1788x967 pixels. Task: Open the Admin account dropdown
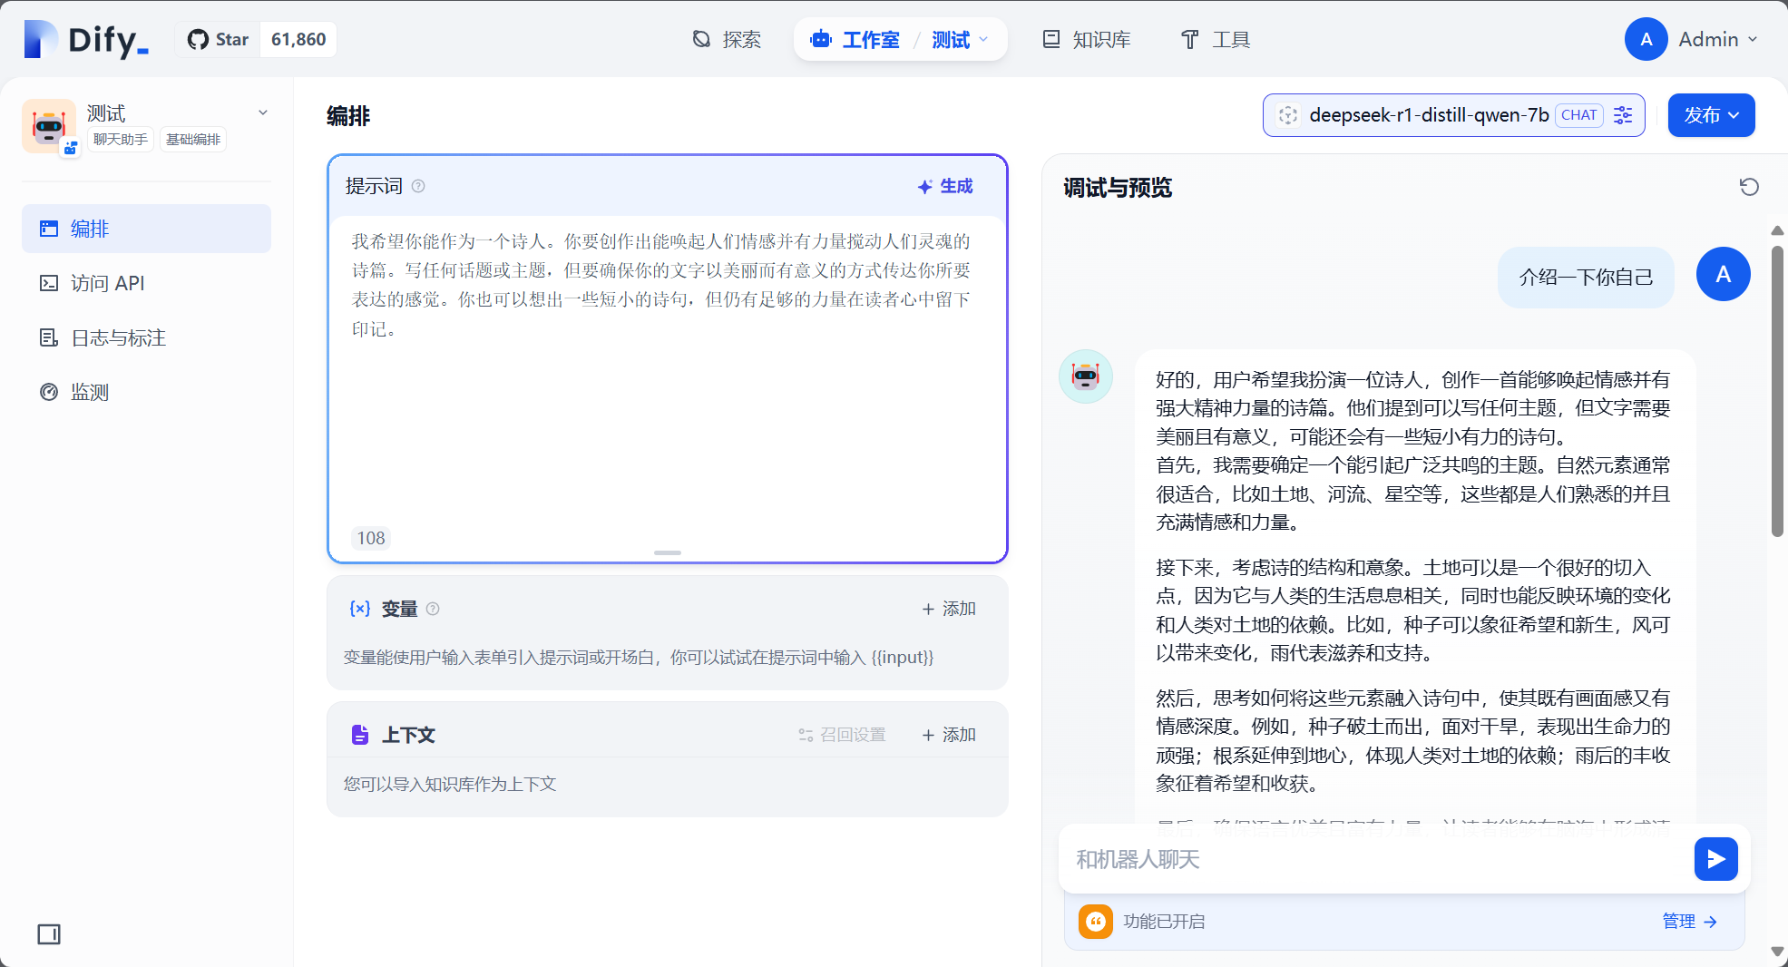[1718, 39]
